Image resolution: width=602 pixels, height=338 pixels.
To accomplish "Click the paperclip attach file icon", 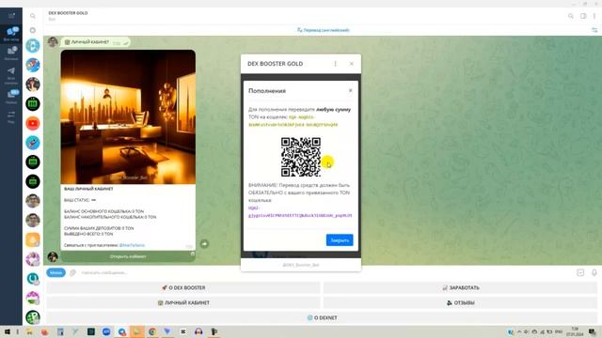I will (x=72, y=272).
